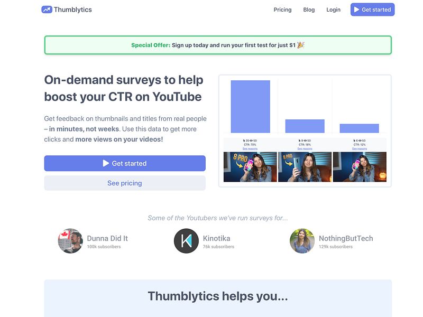This screenshot has height=317, width=423.
Task: Click the smallest chart bar with 12% CTR
Action: pos(360,128)
